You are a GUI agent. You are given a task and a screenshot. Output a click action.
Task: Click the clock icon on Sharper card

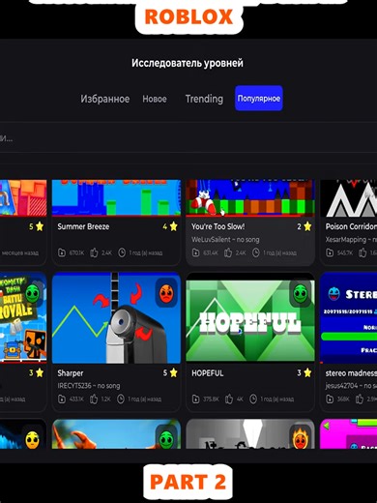(121, 399)
